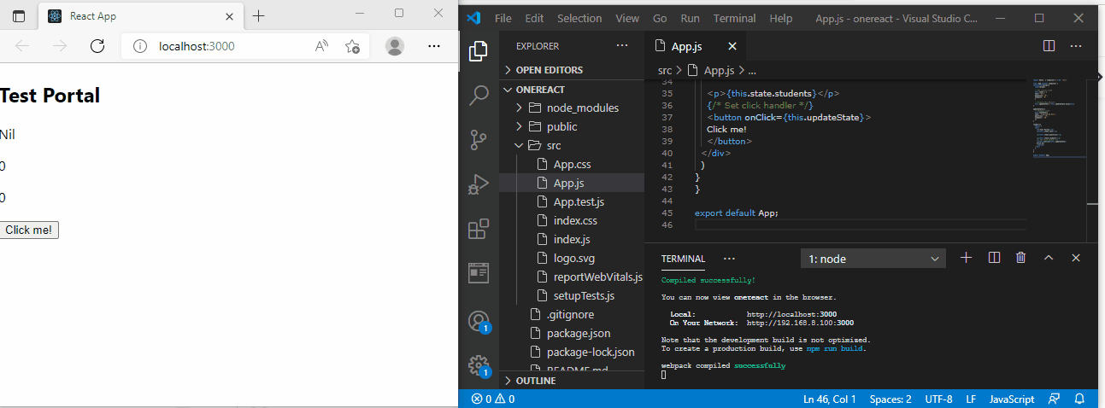The image size is (1105, 408).
Task: Open the Explorer view in activity bar
Action: pos(479,51)
